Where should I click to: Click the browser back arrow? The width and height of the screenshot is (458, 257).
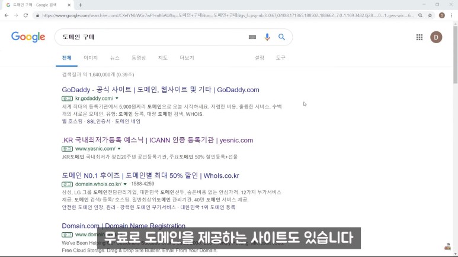[7, 15]
